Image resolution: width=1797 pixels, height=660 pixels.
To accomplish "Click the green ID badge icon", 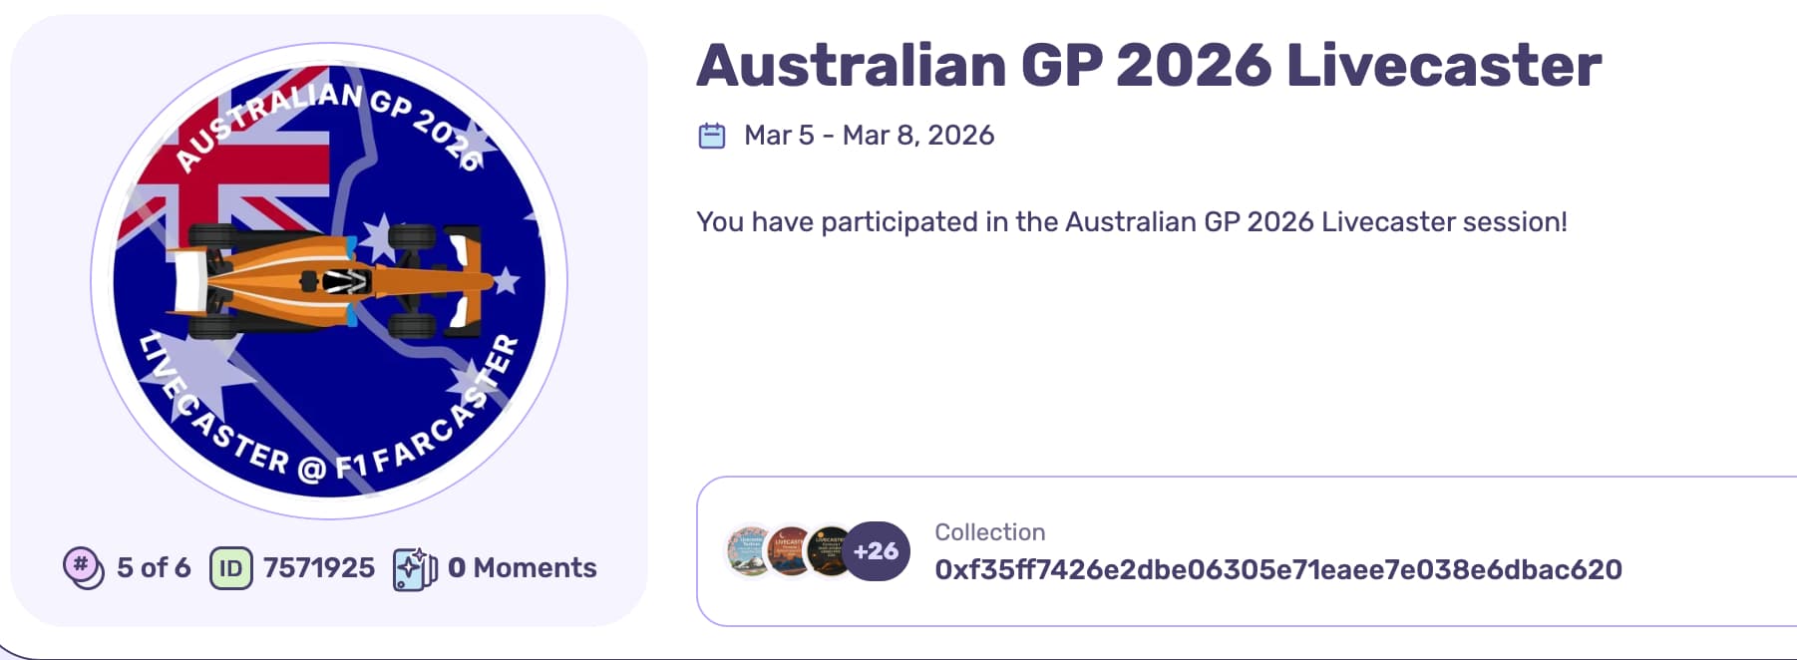I will (x=230, y=568).
